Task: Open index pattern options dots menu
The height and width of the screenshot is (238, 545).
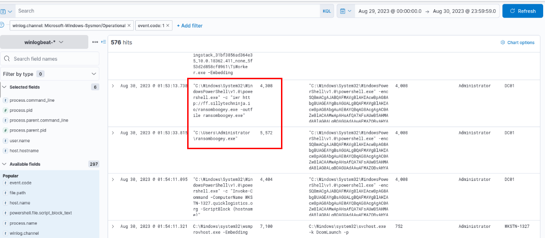Action: point(95,42)
